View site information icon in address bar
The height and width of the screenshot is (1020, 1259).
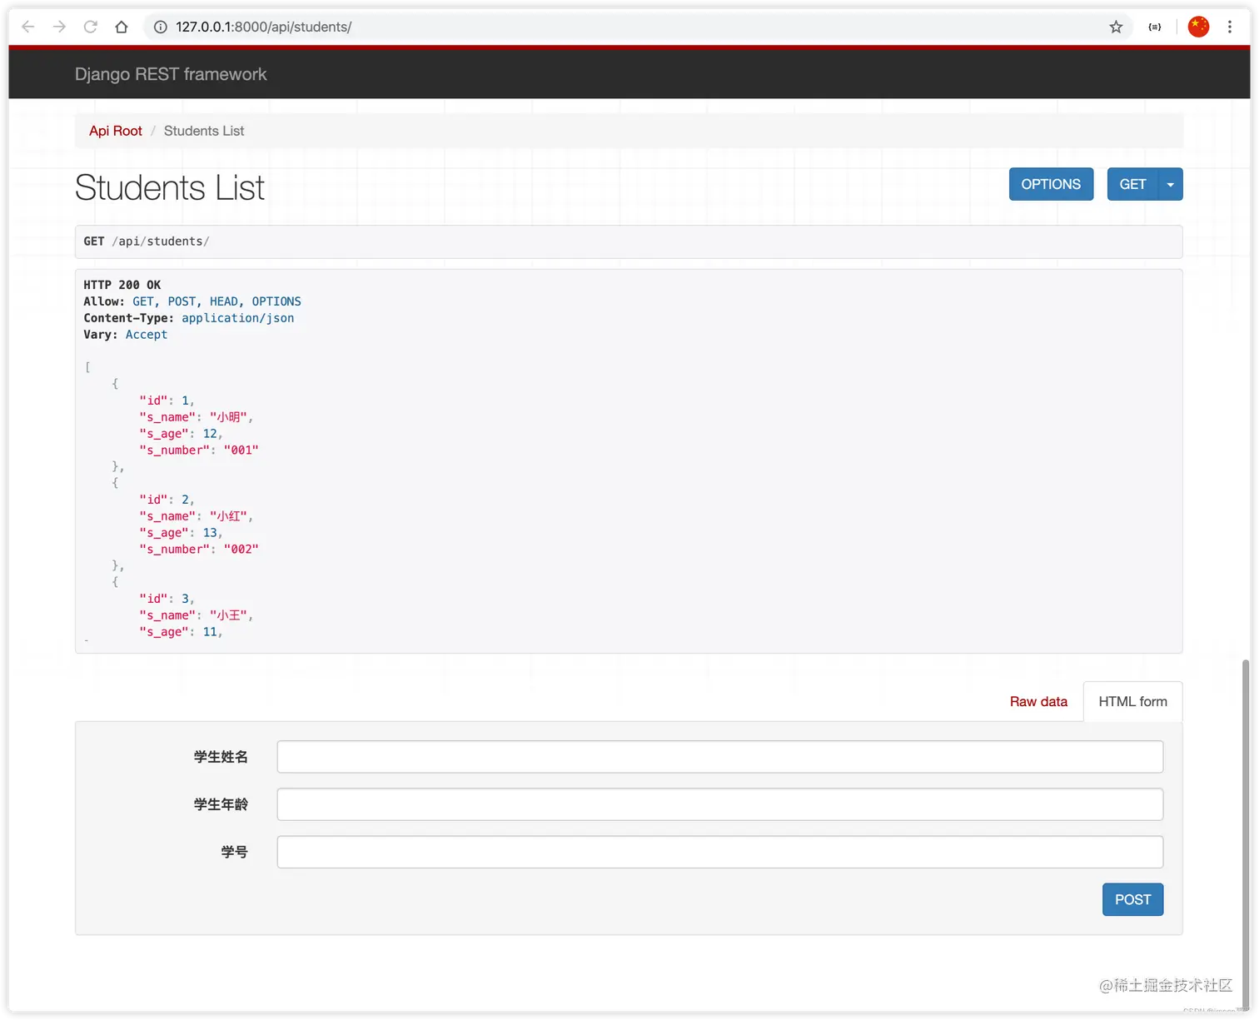(161, 27)
